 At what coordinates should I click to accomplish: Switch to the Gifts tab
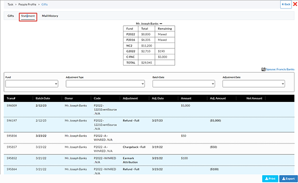(10, 16)
